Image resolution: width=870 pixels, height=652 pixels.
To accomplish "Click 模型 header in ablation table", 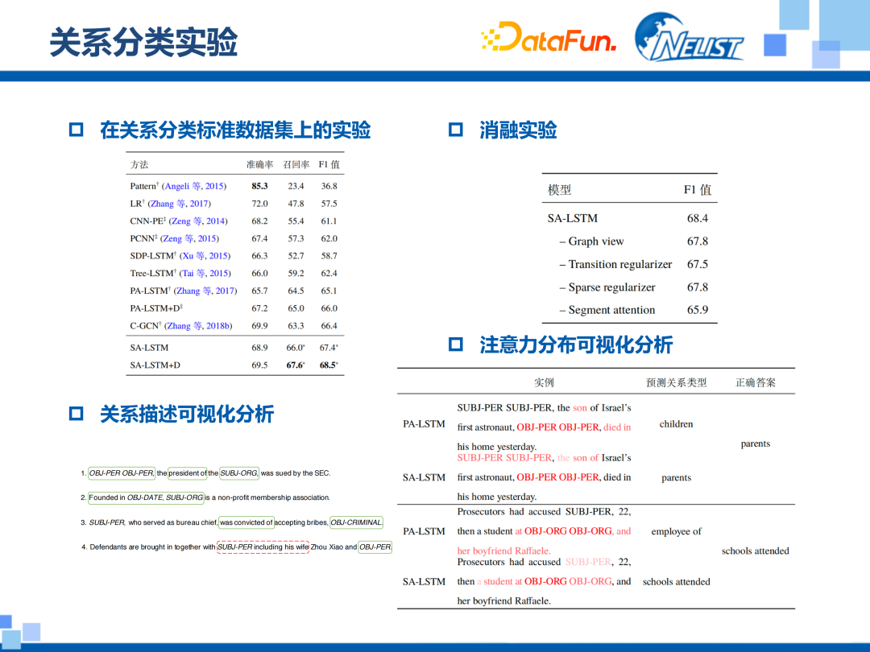I will pyautogui.click(x=559, y=190).
